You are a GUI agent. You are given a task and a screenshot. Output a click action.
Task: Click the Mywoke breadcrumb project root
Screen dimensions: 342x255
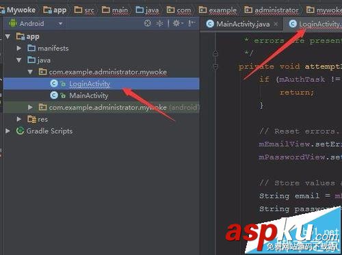tap(18, 10)
